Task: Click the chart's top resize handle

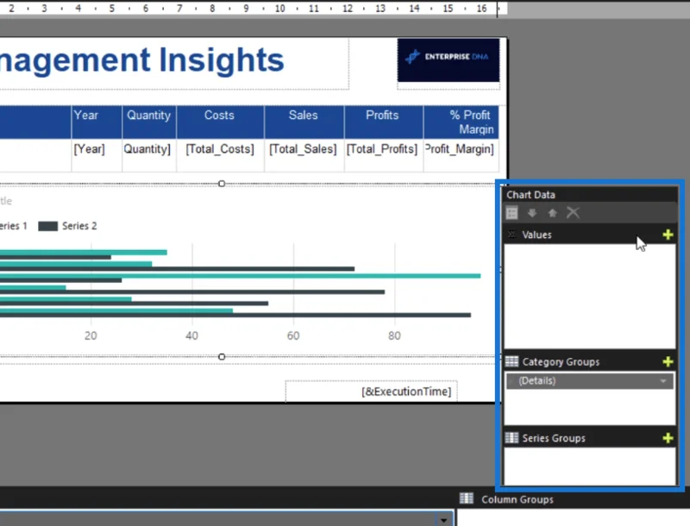Action: point(222,184)
